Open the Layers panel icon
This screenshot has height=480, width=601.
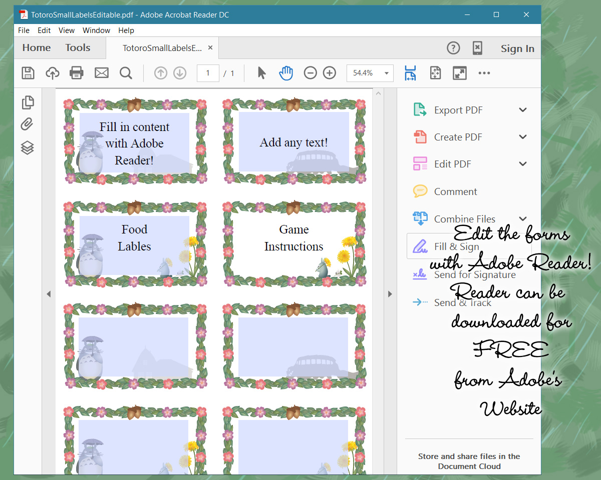(x=28, y=147)
